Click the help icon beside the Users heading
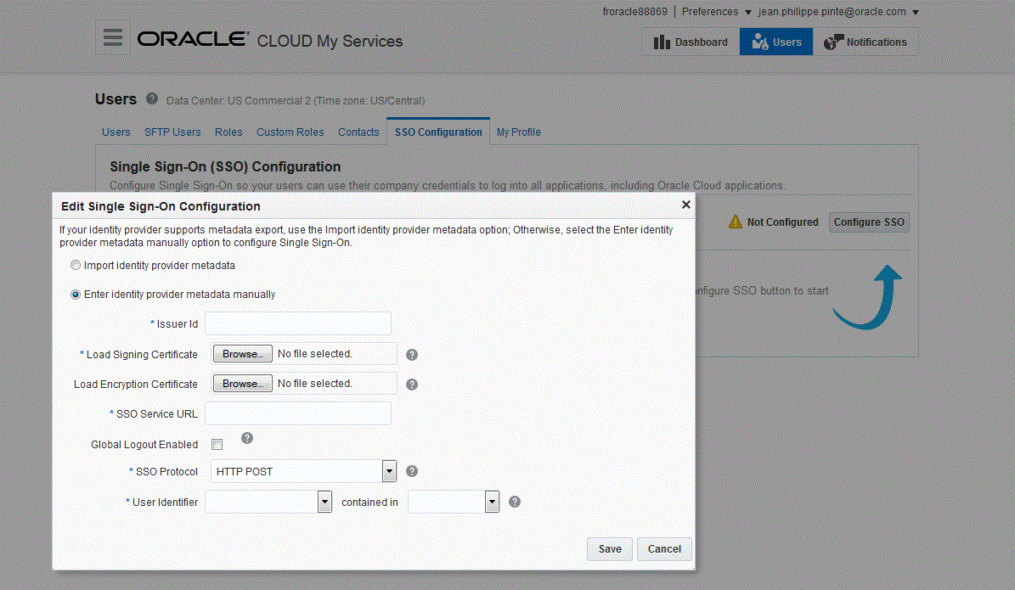 (x=152, y=98)
